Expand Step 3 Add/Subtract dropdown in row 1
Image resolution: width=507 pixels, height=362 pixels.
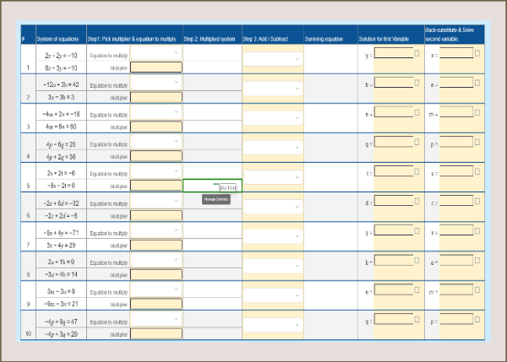point(273,59)
